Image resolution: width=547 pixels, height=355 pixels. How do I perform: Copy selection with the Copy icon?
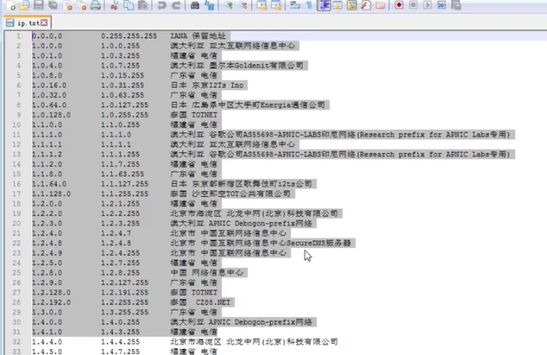129,5
